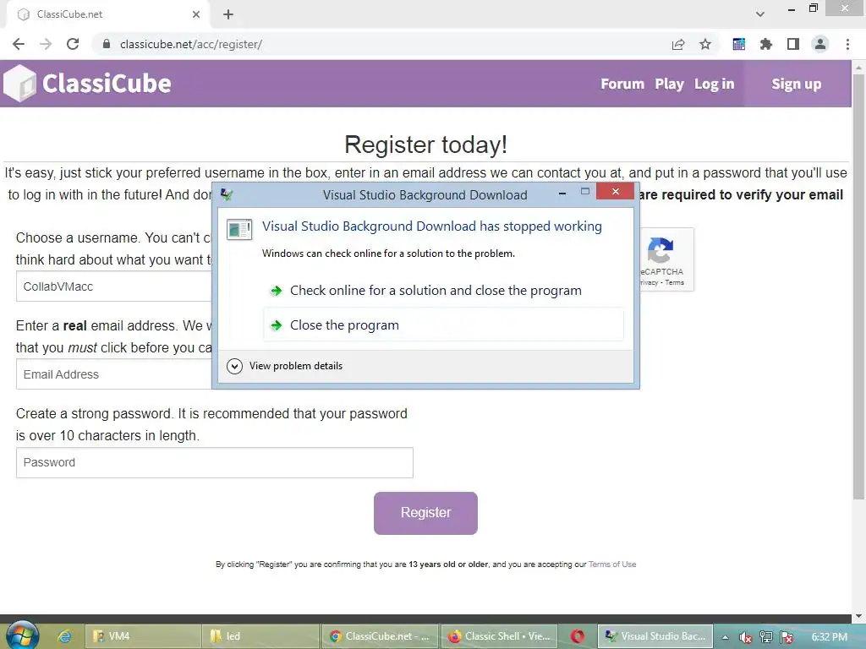Open the tab search dropdown arrow

click(760, 14)
